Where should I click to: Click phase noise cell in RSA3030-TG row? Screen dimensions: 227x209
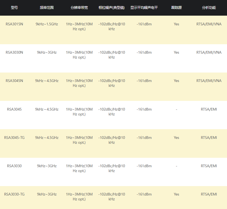click(x=112, y=197)
